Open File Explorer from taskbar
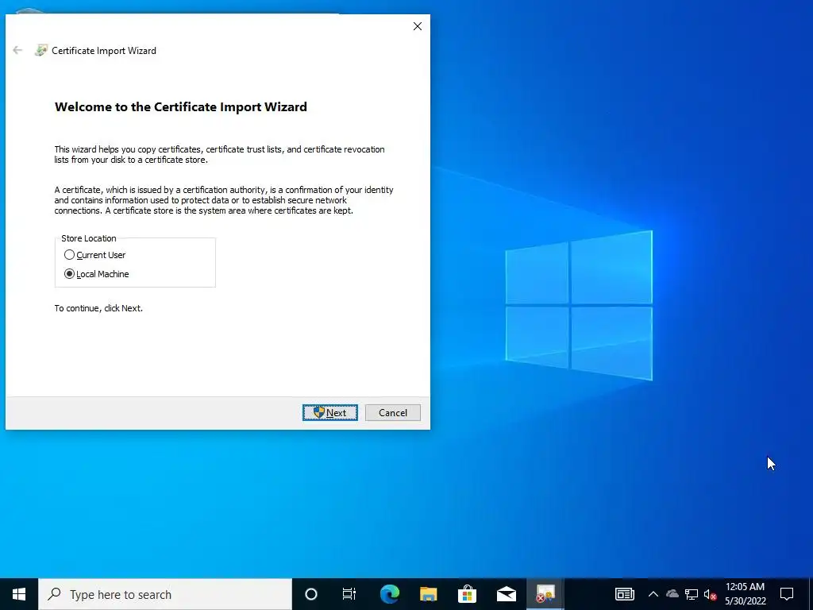 pos(428,594)
